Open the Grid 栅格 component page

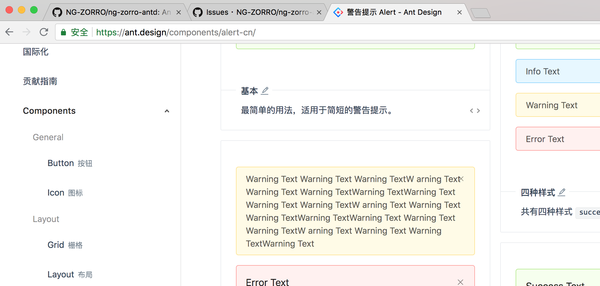tap(65, 245)
